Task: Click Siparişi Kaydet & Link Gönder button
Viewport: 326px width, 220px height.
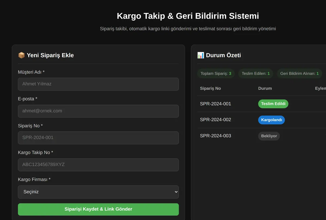Action: tap(98, 209)
